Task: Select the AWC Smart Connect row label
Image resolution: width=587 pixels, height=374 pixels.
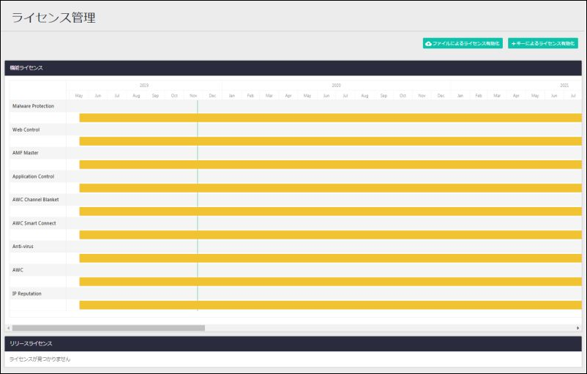Action: point(34,223)
